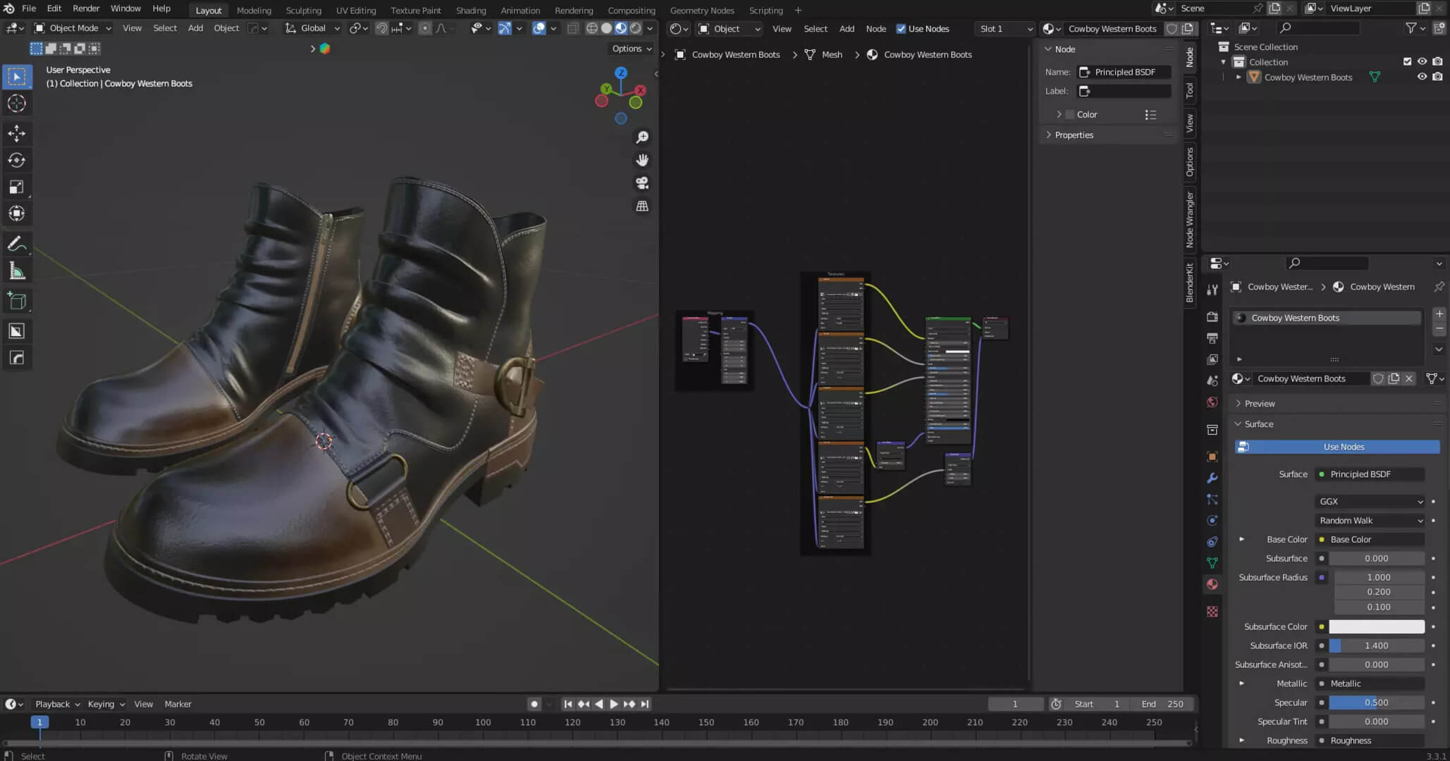
Task: Toggle proportional editing in viewport header
Action: coord(425,28)
